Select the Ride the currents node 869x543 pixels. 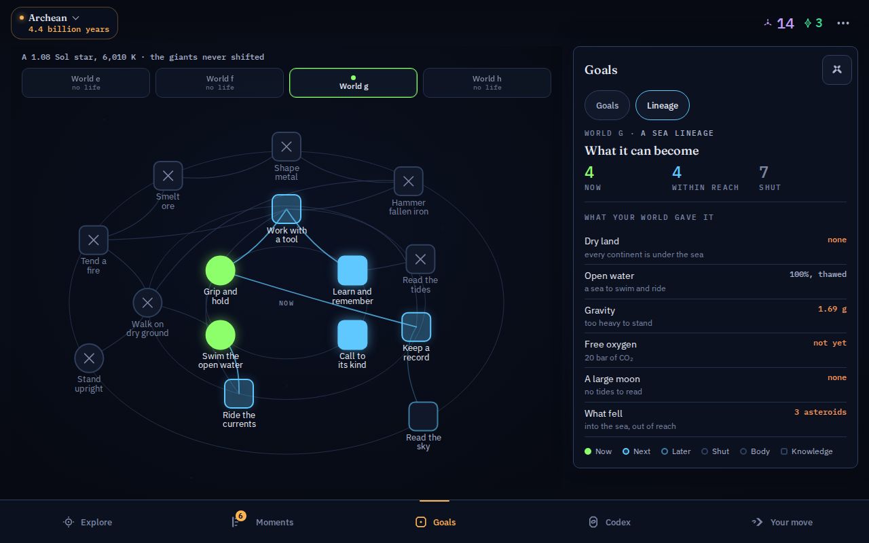239,394
